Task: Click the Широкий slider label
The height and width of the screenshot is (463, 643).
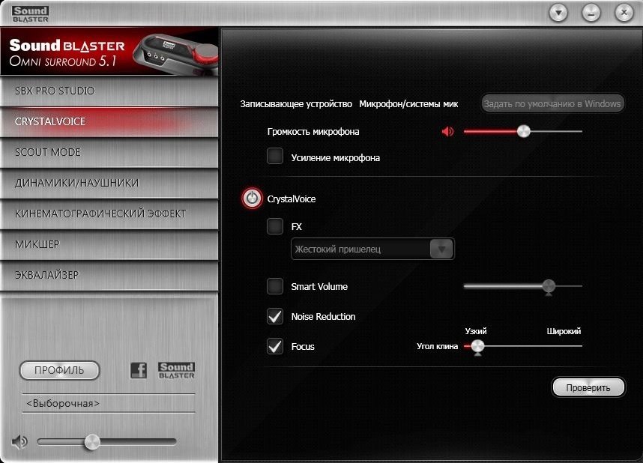Action: pos(564,331)
